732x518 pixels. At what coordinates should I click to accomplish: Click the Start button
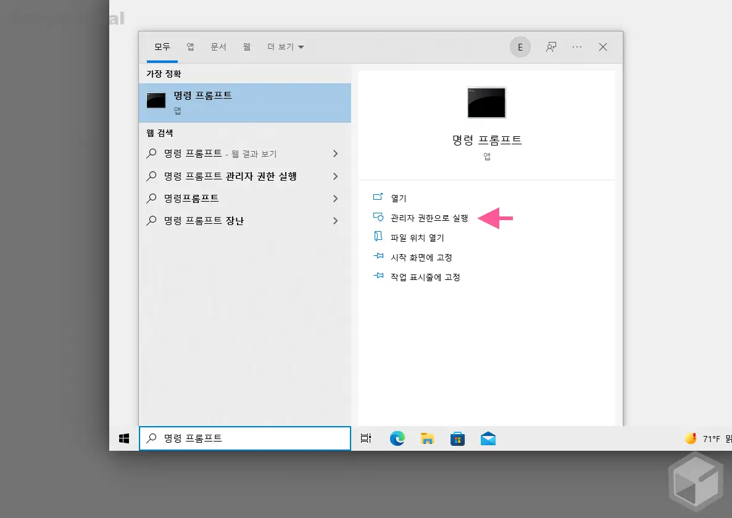(x=123, y=438)
